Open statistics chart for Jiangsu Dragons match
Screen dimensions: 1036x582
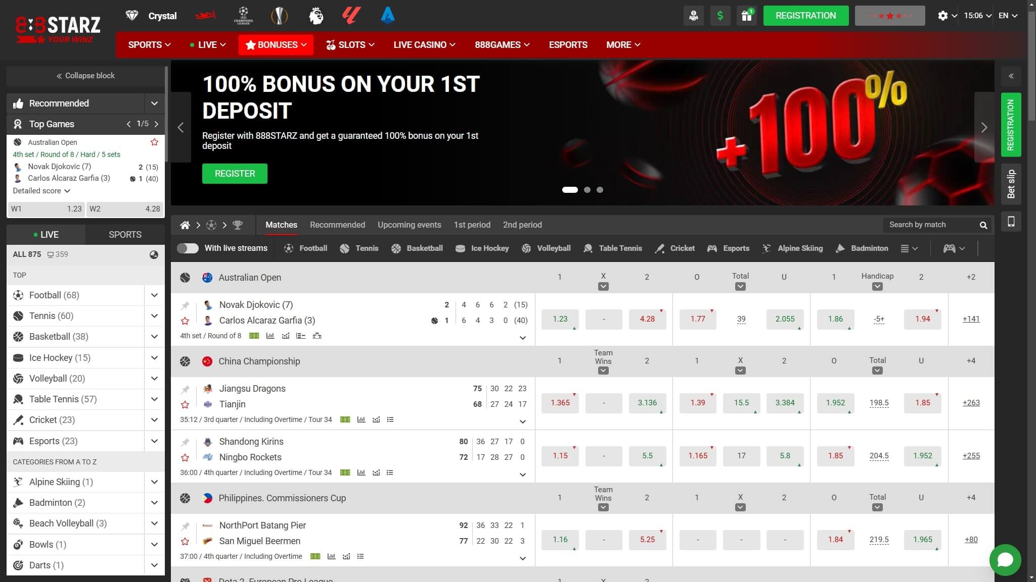tap(361, 420)
